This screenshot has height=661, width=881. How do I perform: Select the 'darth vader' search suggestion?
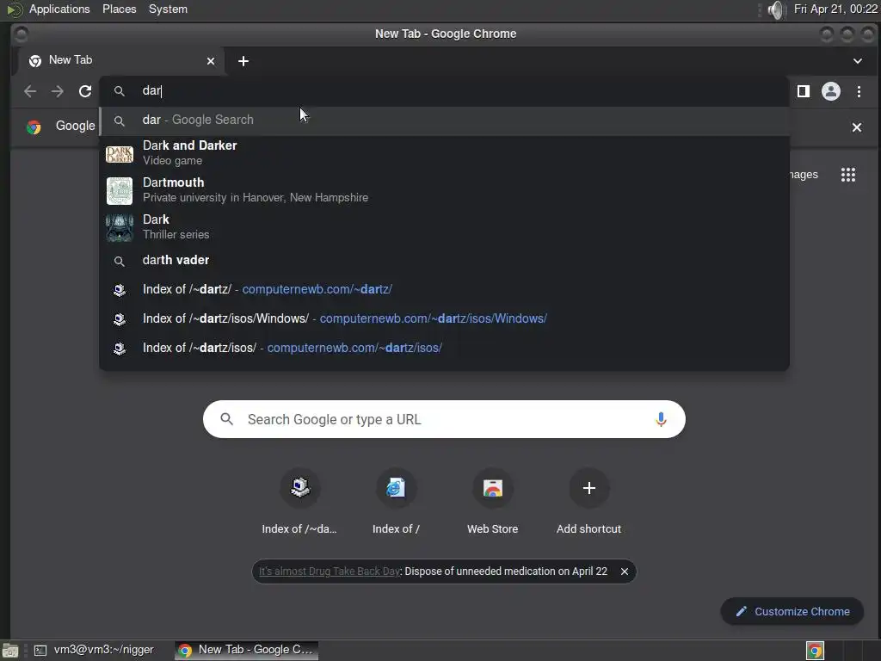(x=444, y=260)
